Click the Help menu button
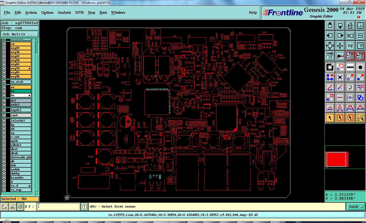 pyautogui.click(x=253, y=12)
